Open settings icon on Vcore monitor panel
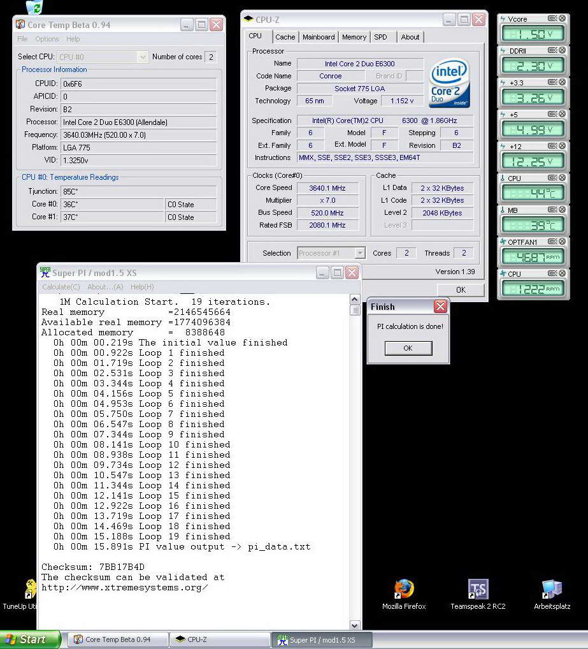588x649 pixels. (x=552, y=18)
